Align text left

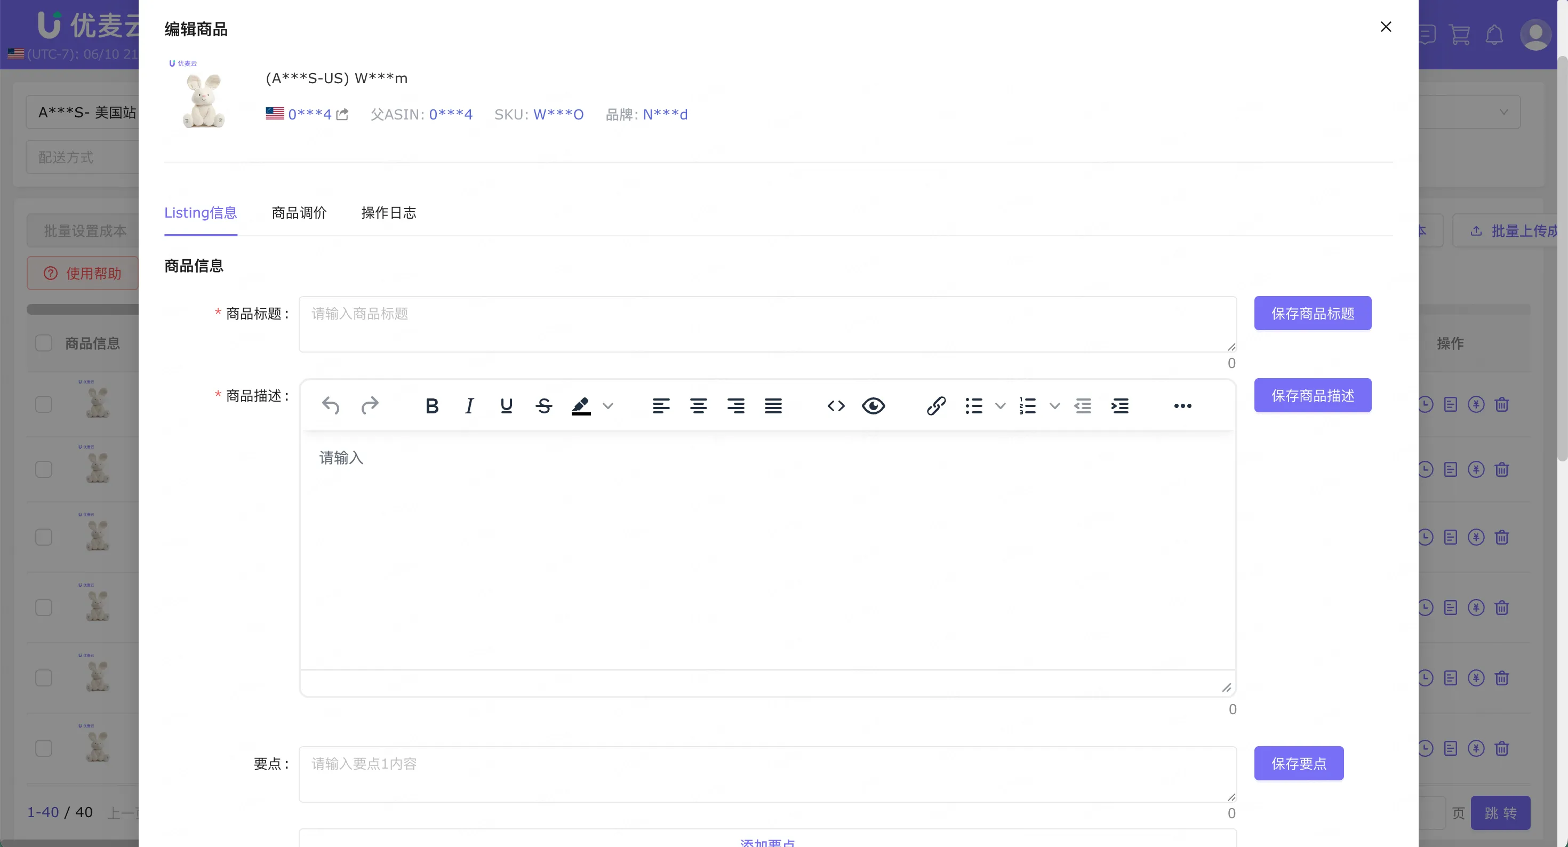point(661,405)
